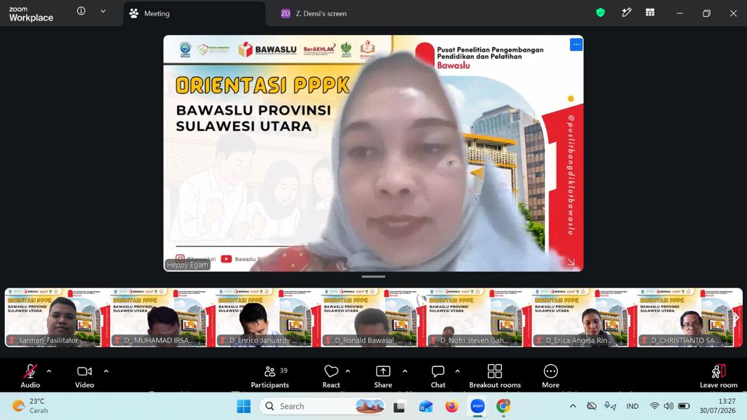
Task: Change view layout with grid icon
Action: tap(650, 12)
